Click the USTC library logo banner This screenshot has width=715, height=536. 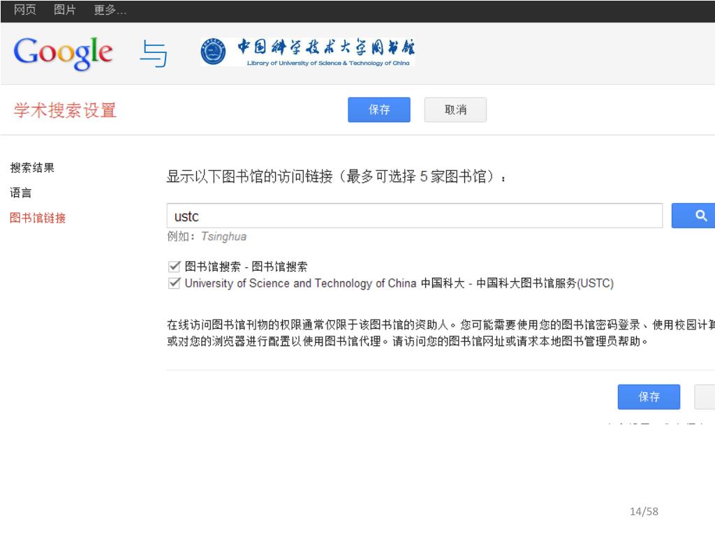[x=307, y=52]
